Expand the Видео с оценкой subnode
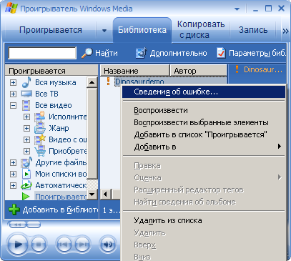This screenshot has height=261, width=291. point(26,139)
